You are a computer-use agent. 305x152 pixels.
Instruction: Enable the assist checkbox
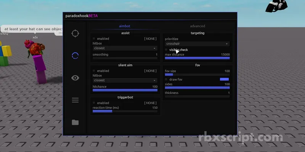point(94,39)
